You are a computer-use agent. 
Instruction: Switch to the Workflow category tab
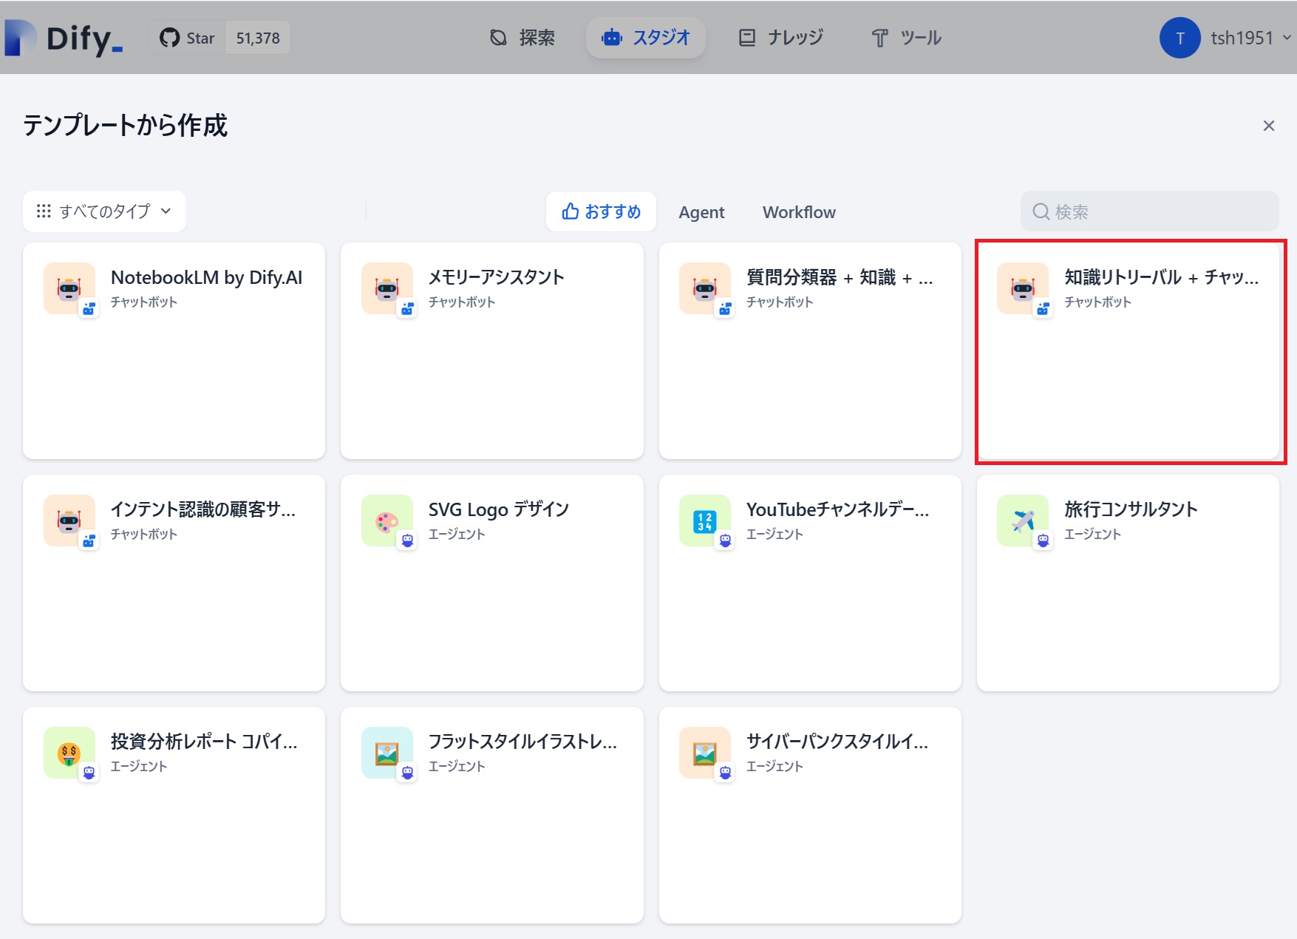[x=798, y=212]
